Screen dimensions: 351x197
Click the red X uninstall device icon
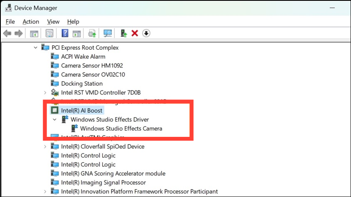pyautogui.click(x=135, y=33)
